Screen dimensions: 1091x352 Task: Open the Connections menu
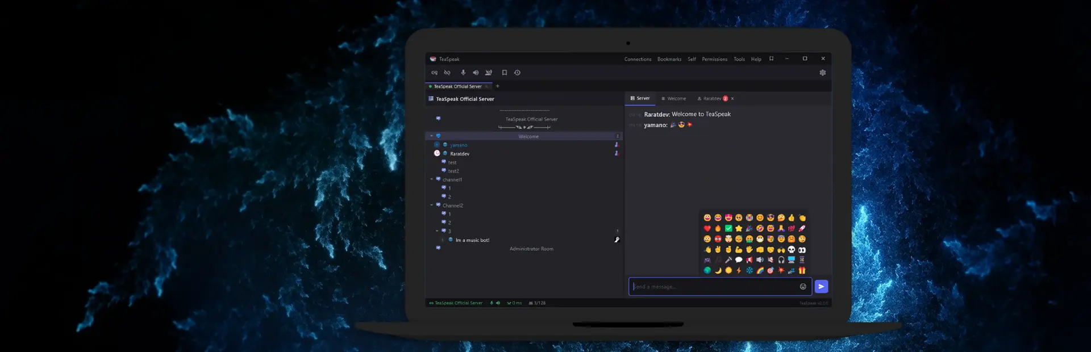click(638, 59)
